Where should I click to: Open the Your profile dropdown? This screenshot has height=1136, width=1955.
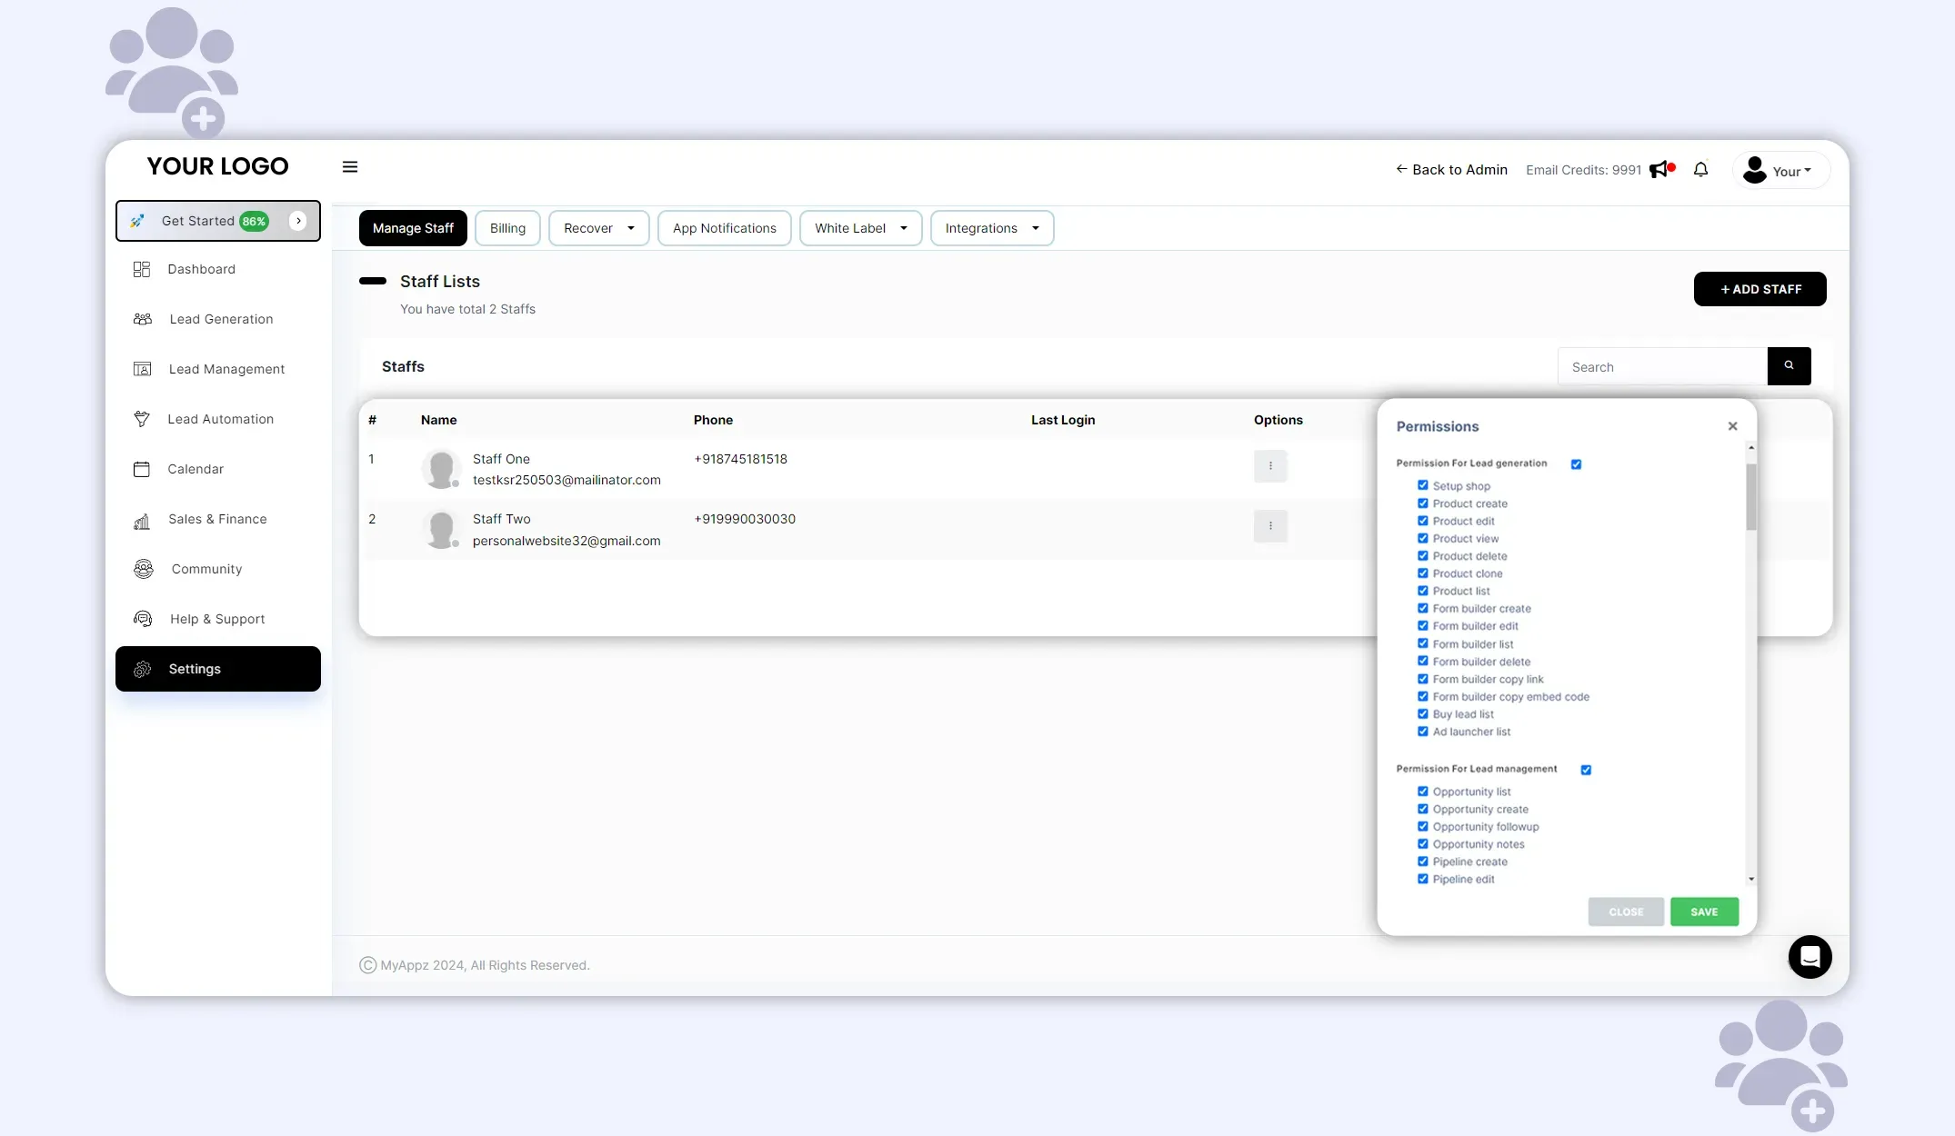tap(1780, 171)
